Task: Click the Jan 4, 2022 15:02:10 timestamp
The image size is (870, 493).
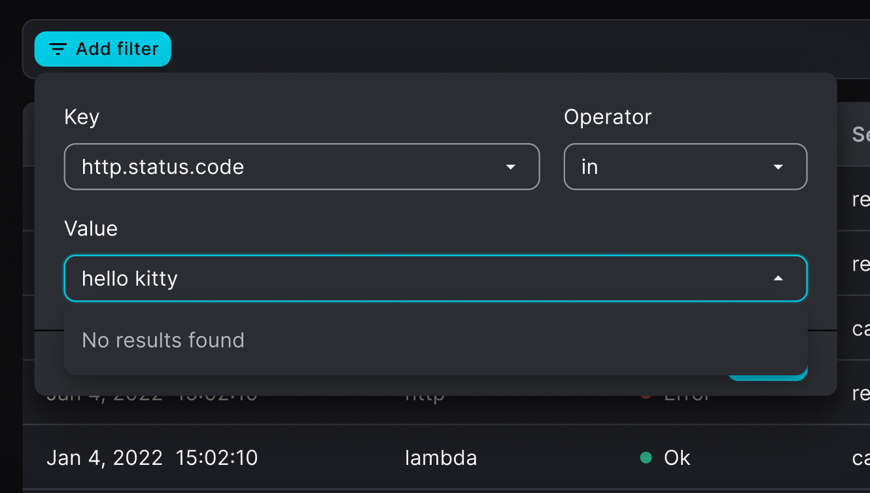Action: (152, 458)
